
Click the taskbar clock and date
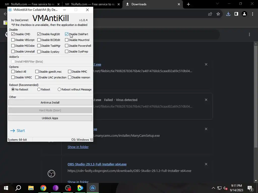click(x=236, y=188)
